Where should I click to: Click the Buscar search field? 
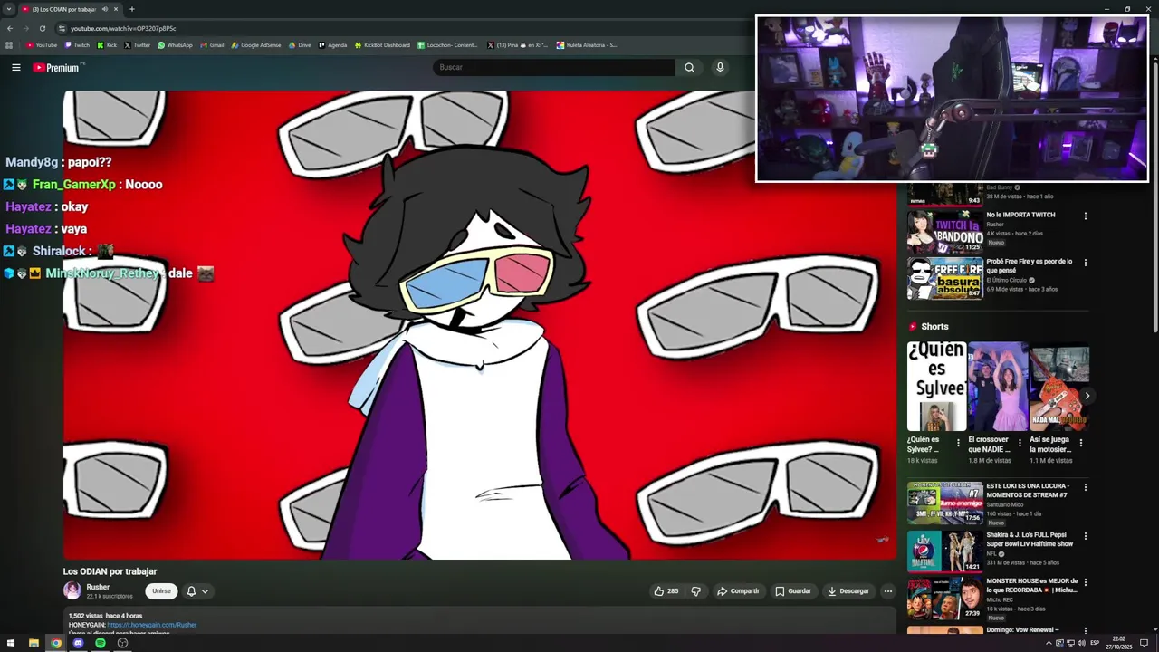(x=553, y=67)
